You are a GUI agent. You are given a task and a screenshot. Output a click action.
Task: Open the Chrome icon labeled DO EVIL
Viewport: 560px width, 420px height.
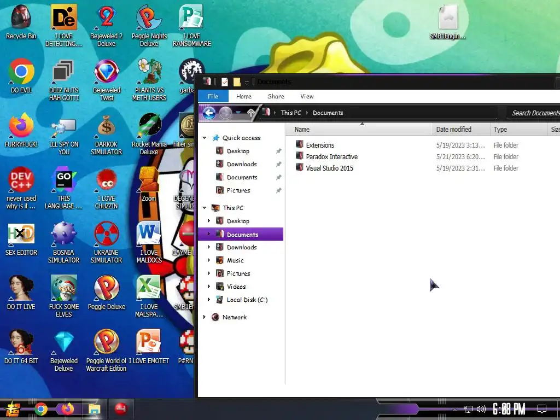click(21, 77)
